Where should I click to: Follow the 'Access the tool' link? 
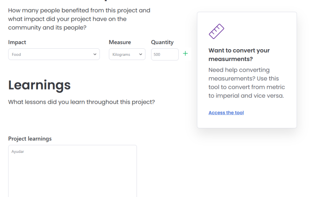tap(226, 113)
